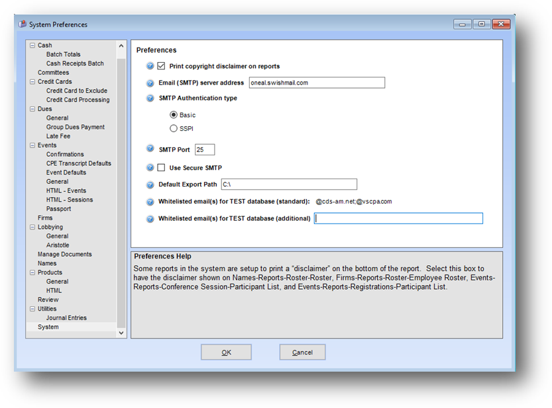The width and height of the screenshot is (552, 408).
Task: Click the Cancel button
Action: click(x=302, y=352)
